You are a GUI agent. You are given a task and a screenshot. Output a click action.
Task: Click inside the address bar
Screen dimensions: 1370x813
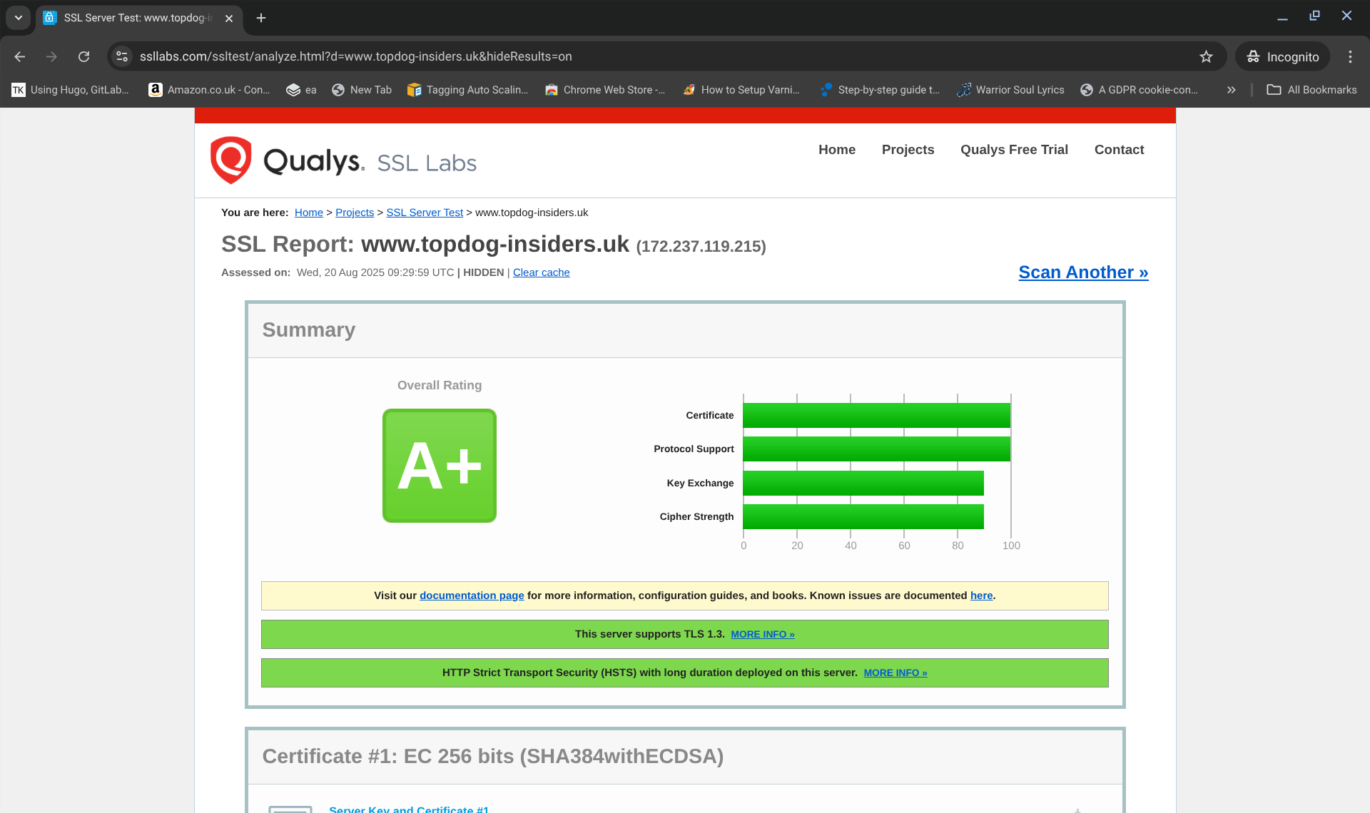click(x=642, y=56)
